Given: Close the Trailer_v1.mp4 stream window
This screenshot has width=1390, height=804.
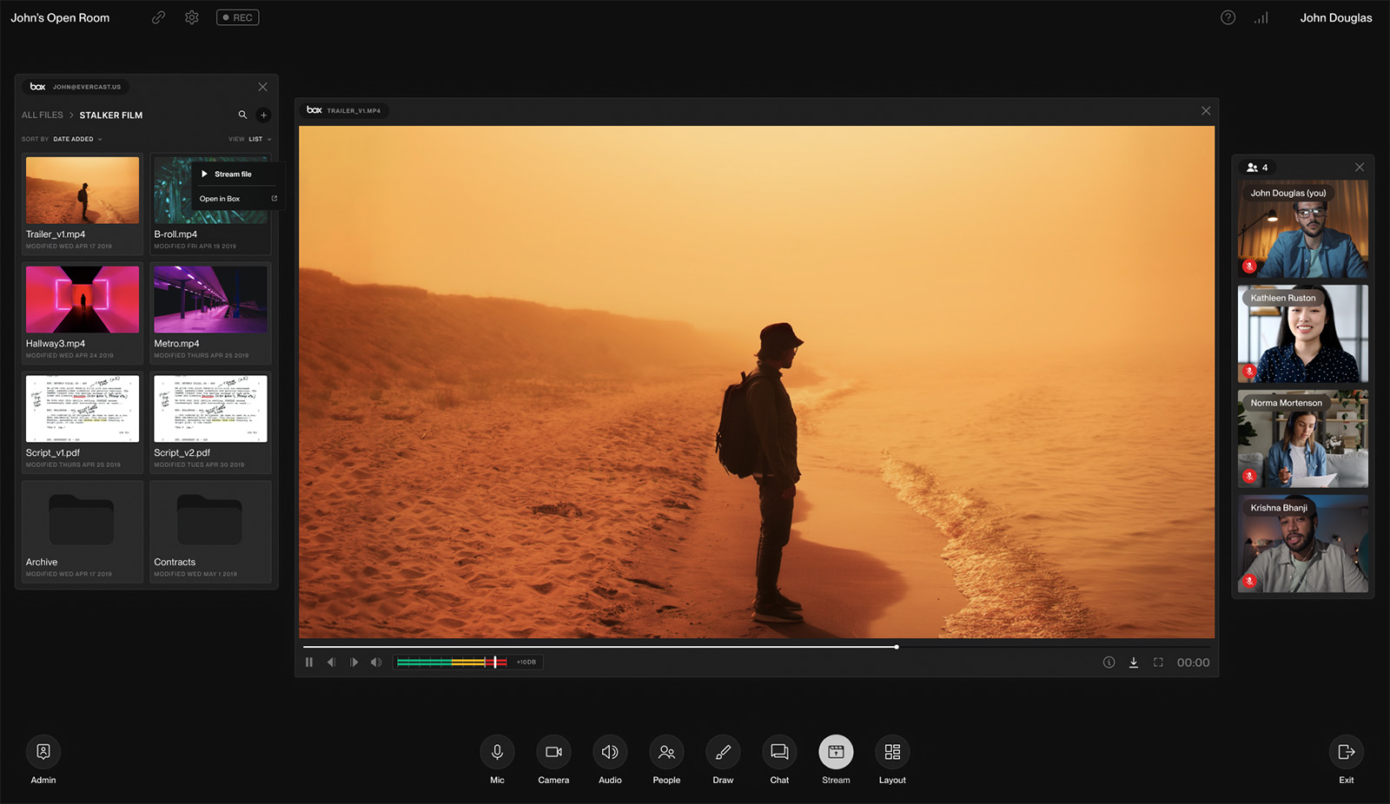Looking at the screenshot, I should click(1206, 110).
